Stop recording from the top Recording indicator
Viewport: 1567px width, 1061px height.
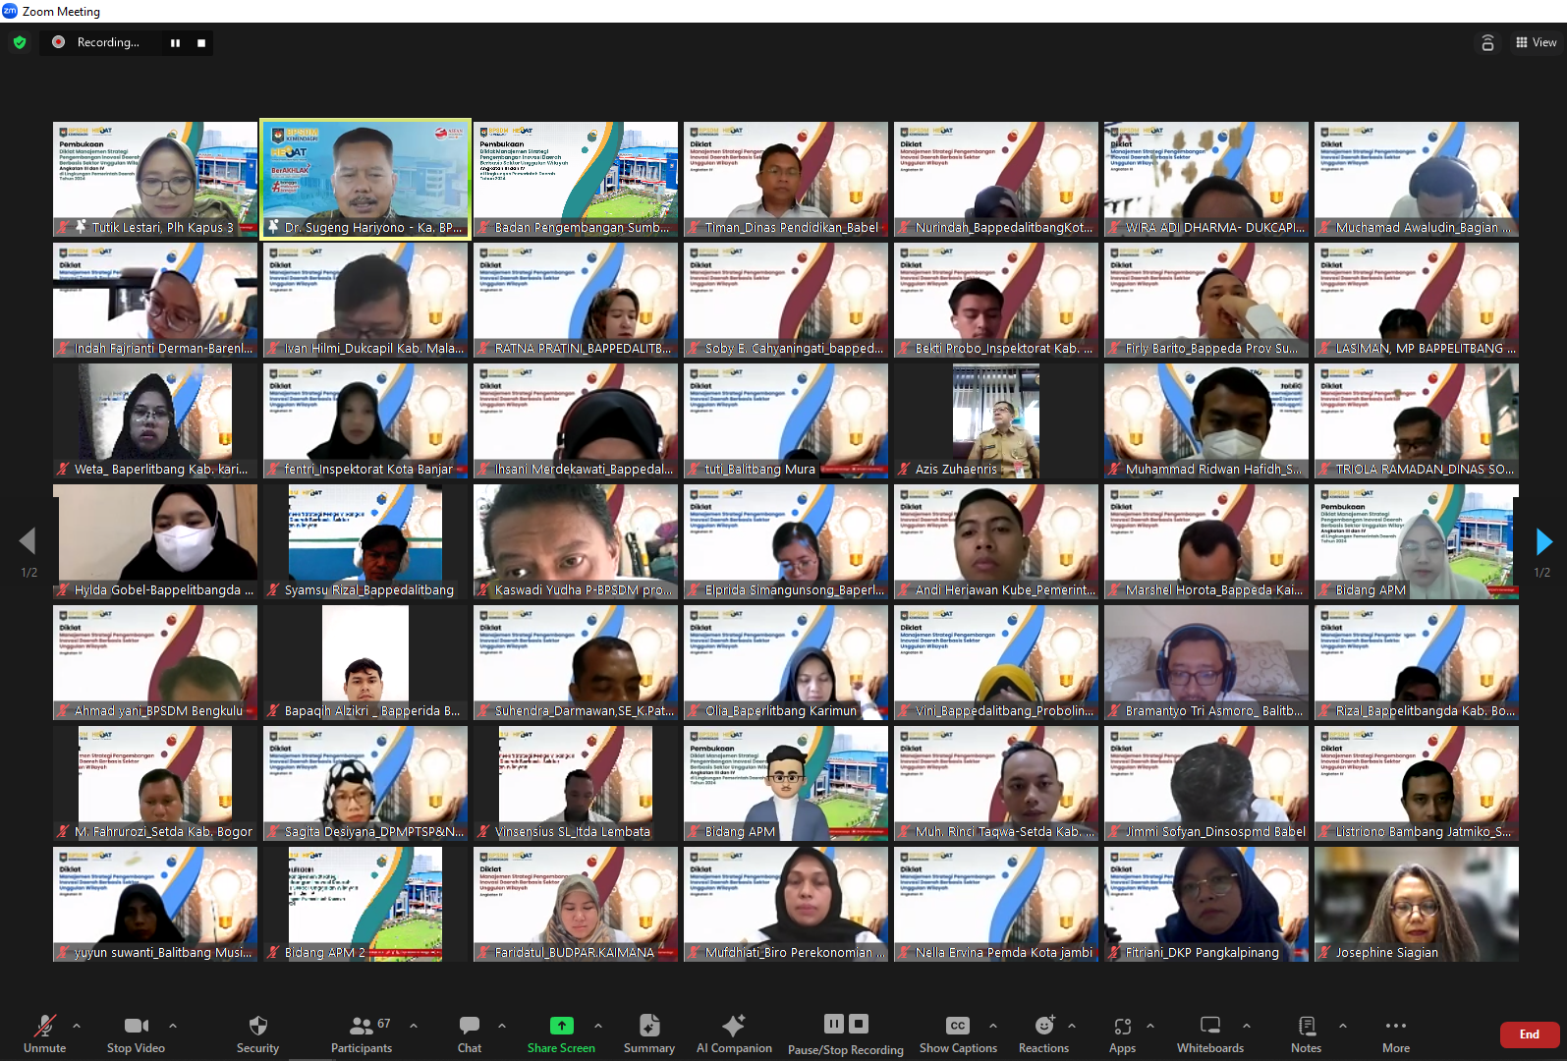pyautogui.click(x=201, y=42)
